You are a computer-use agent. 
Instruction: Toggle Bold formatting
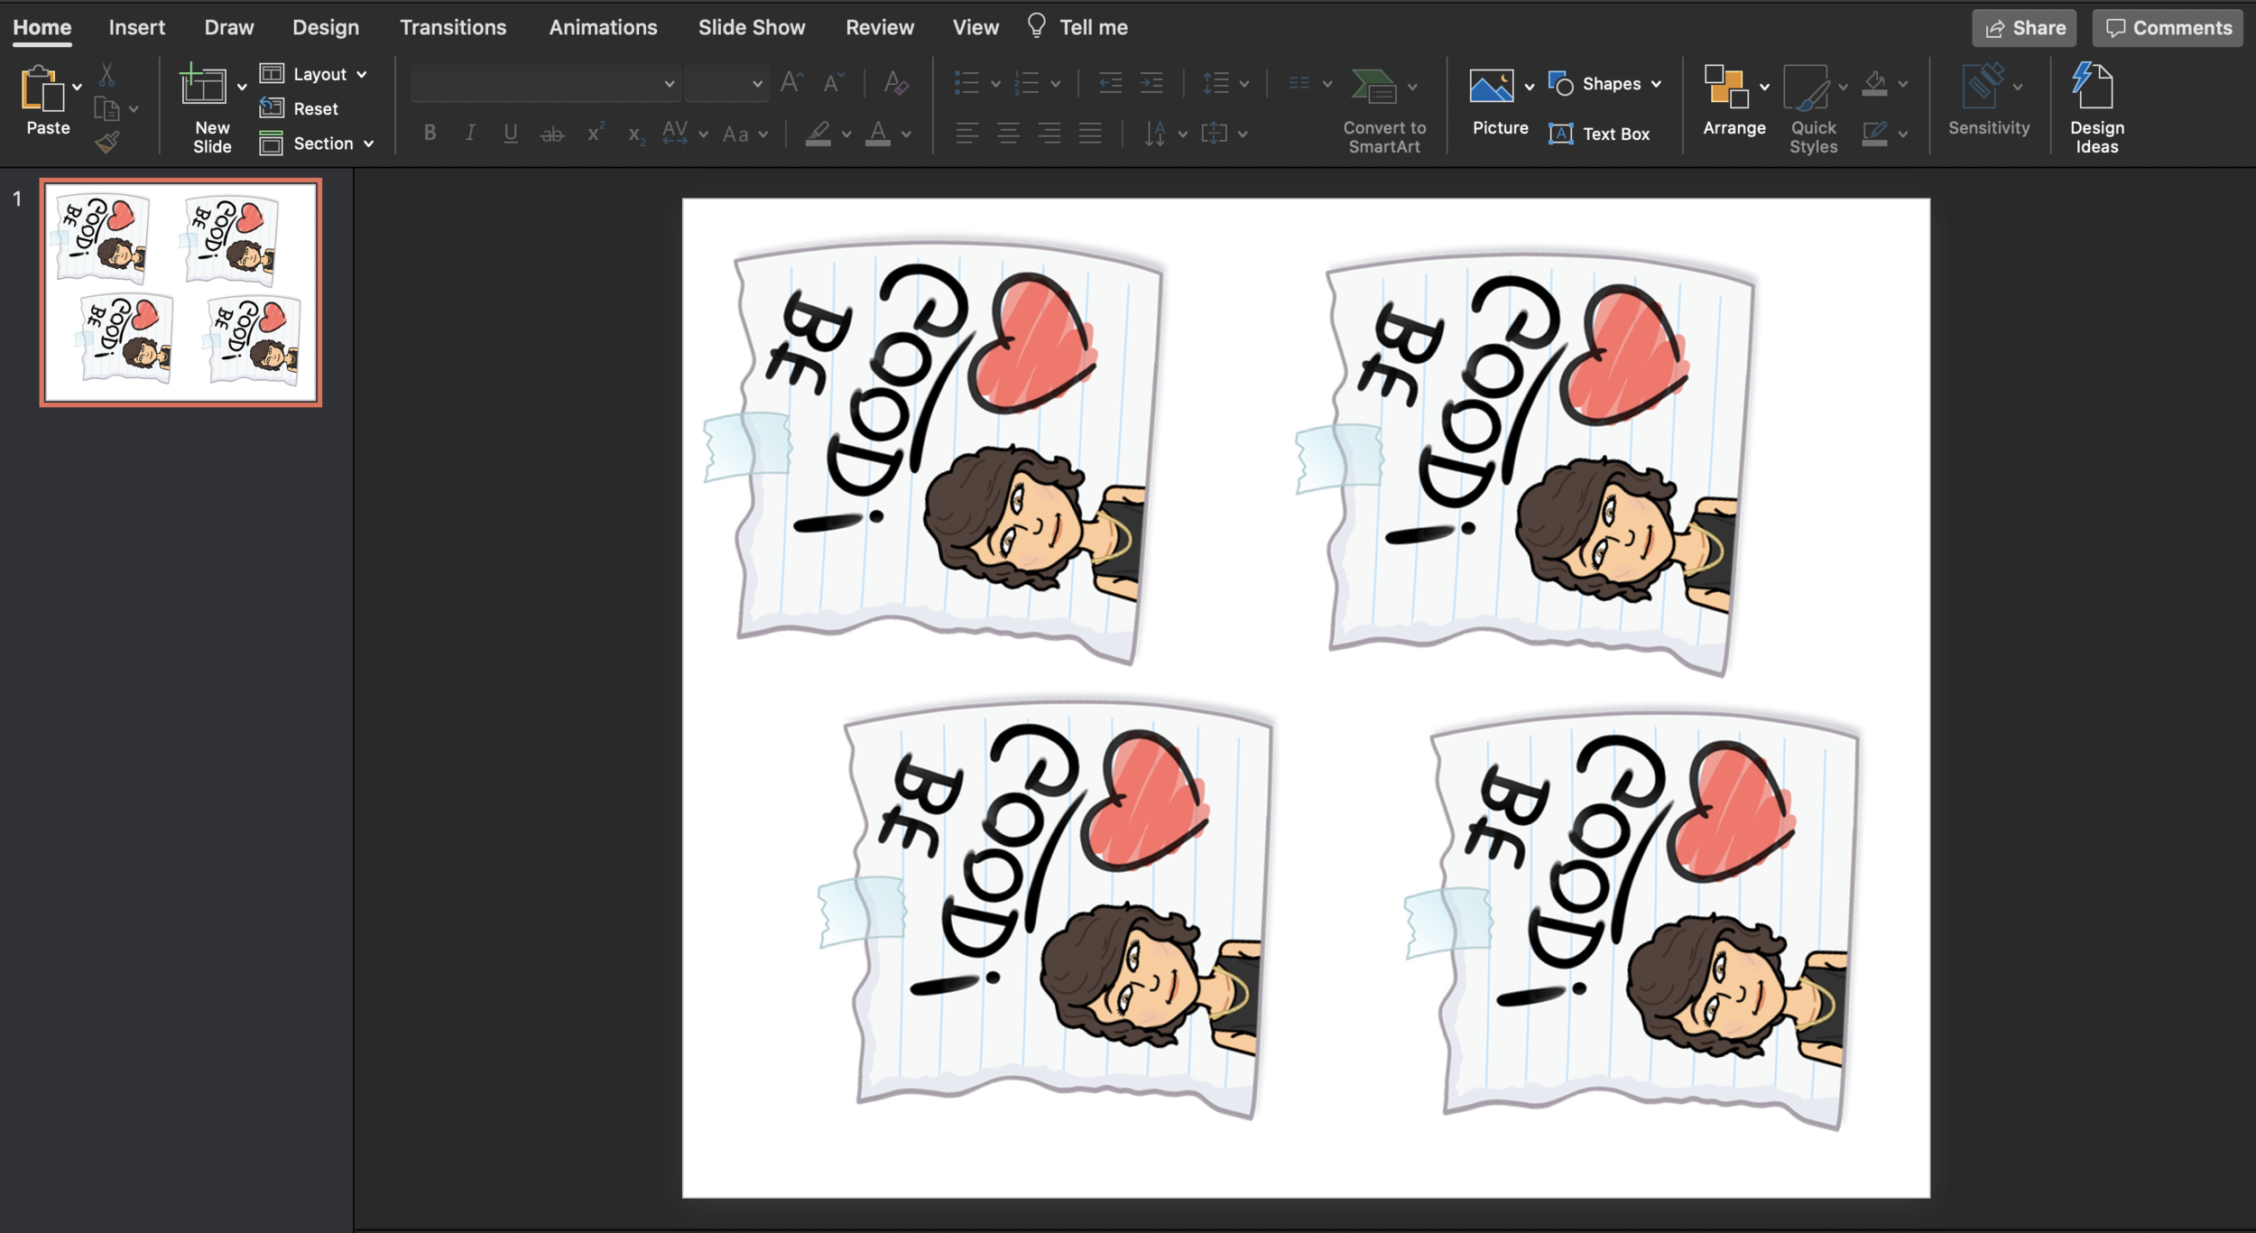tap(430, 134)
